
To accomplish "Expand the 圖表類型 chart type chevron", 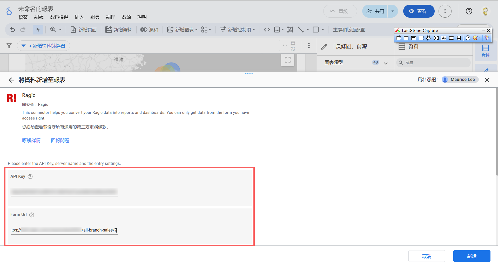I will pyautogui.click(x=386, y=63).
